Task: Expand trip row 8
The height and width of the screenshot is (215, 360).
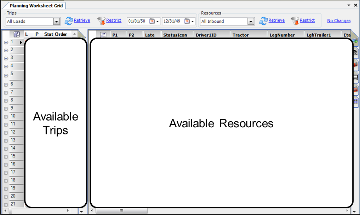Action: point(6,101)
